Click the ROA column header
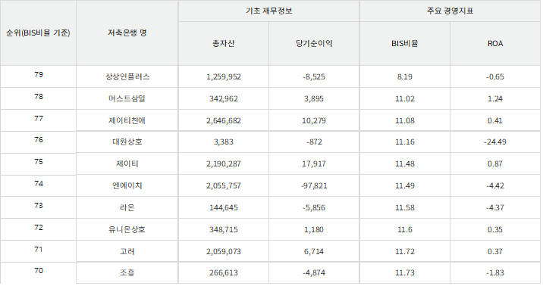Viewport: 543px width, 286px height. coord(495,44)
